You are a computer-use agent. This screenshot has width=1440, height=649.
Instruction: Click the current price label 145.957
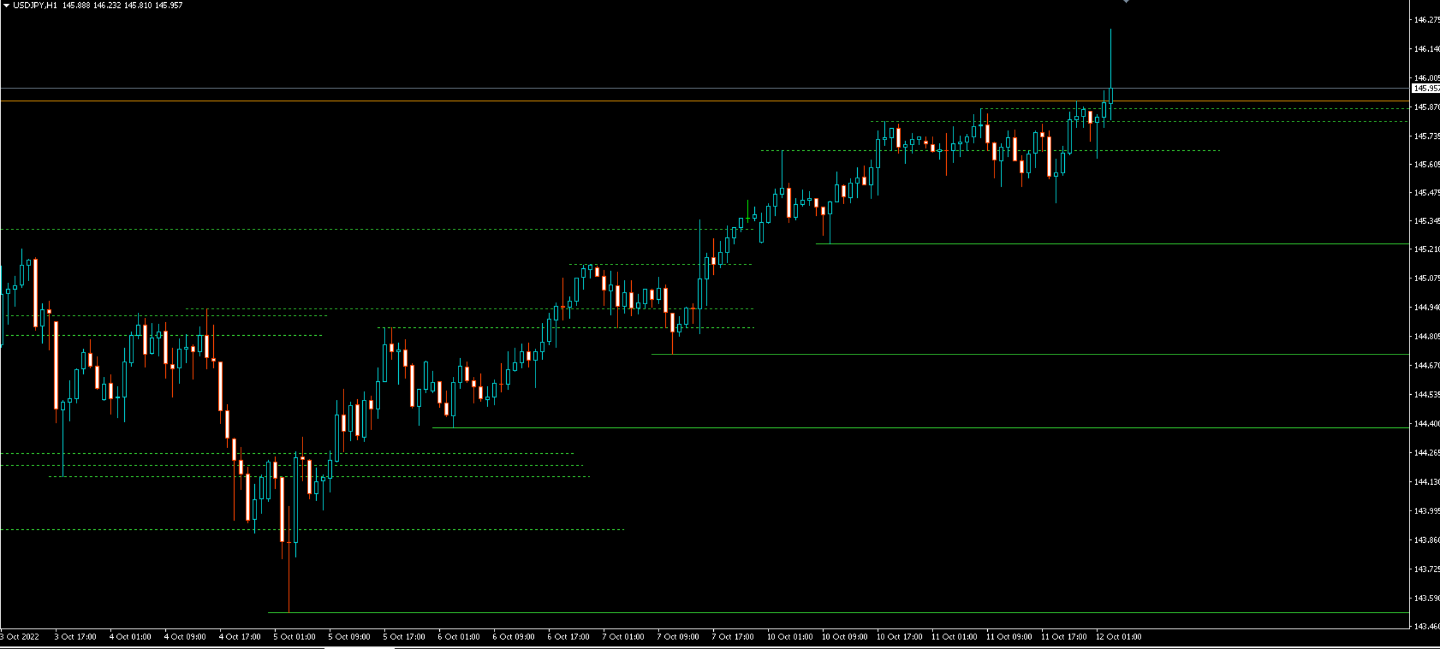pyautogui.click(x=1426, y=88)
